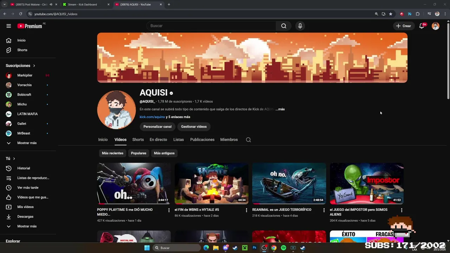Click the browser address bar URL

(56, 14)
